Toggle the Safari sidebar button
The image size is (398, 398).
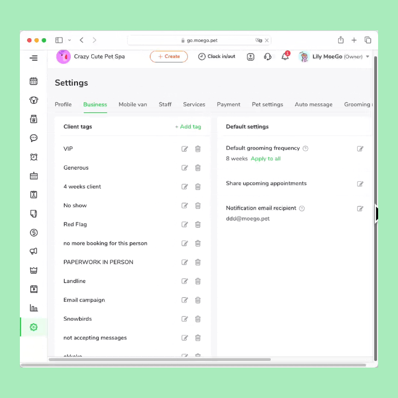(x=59, y=40)
